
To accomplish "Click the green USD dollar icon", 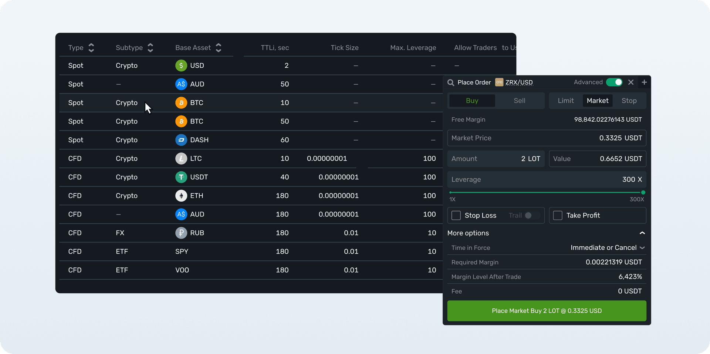I will [181, 66].
